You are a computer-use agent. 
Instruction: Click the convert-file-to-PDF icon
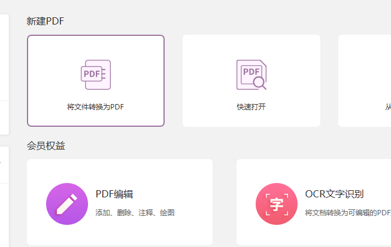tap(96, 75)
